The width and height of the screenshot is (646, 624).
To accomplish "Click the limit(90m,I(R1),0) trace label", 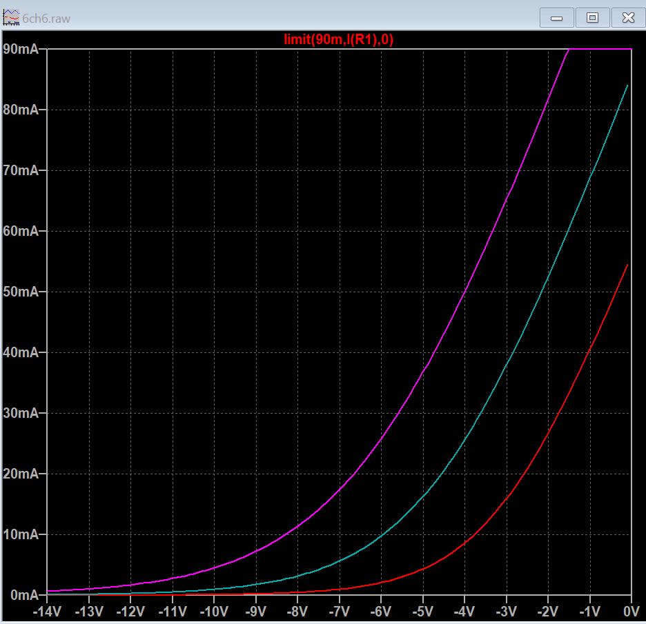I will (339, 39).
